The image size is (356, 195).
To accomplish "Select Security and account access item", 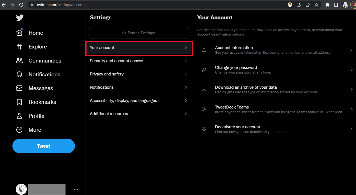I will coord(139,61).
